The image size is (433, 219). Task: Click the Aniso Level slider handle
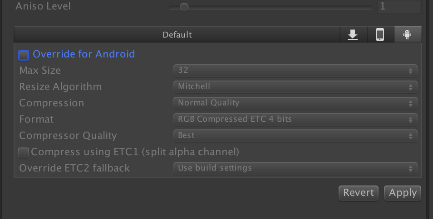(184, 7)
